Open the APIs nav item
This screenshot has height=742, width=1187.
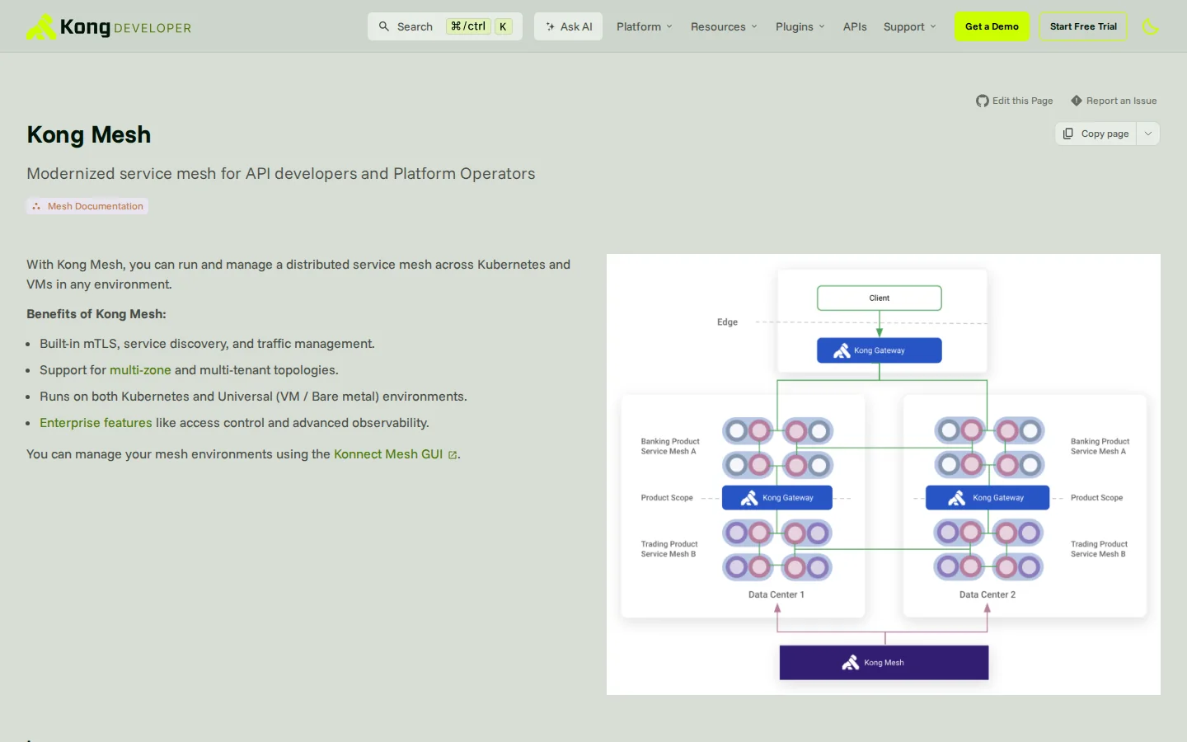point(855,26)
